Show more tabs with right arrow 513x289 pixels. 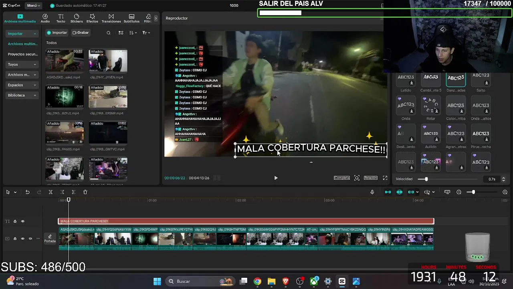[x=156, y=18]
